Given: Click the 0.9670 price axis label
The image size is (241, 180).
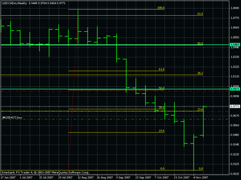Looking at the screenshot, I should coord(235,116).
